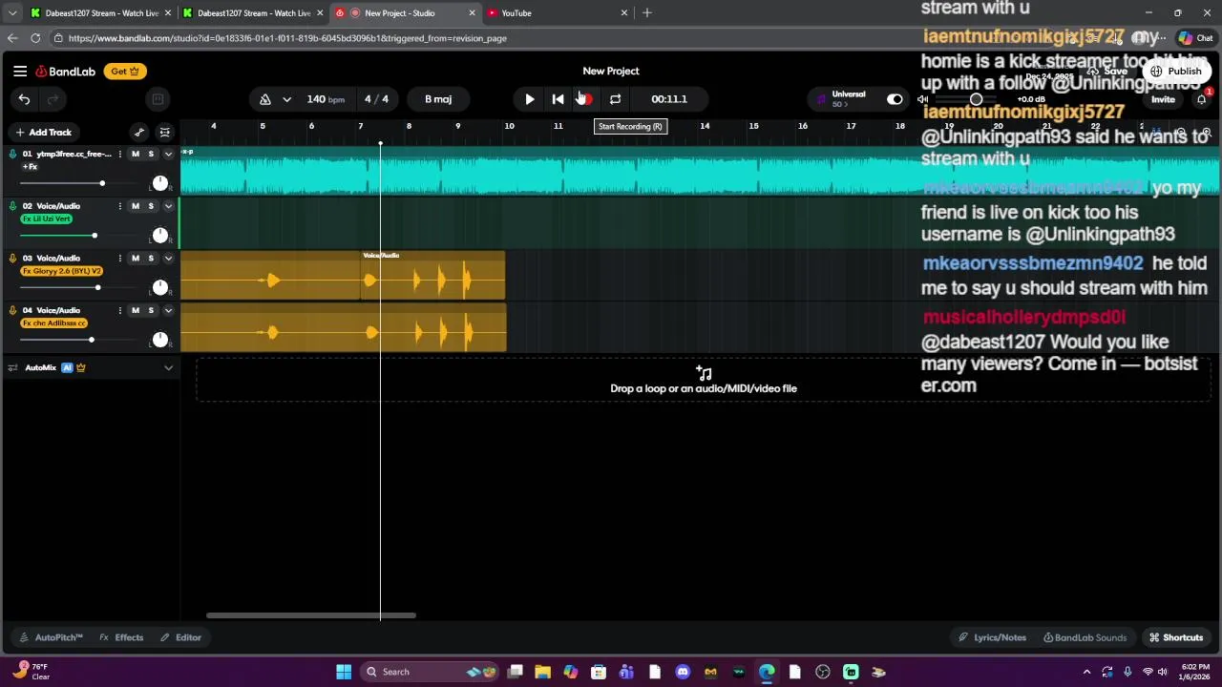Image resolution: width=1222 pixels, height=687 pixels.
Task: Arm track 02 Voice/Audio microphone
Action: click(12, 206)
